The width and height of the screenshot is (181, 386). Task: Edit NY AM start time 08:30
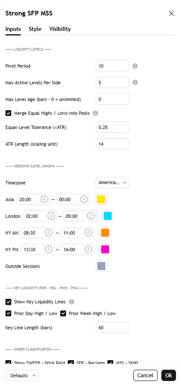(38, 232)
